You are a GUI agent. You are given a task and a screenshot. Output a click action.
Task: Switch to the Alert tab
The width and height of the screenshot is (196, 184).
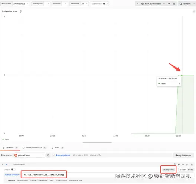(57, 148)
